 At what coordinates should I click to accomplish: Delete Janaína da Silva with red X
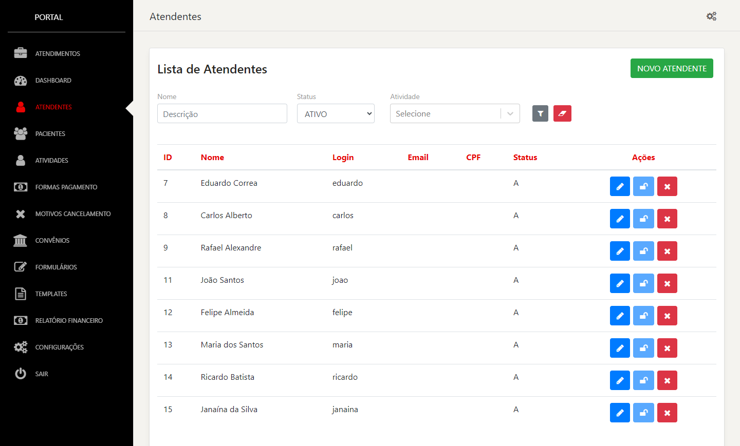click(667, 413)
